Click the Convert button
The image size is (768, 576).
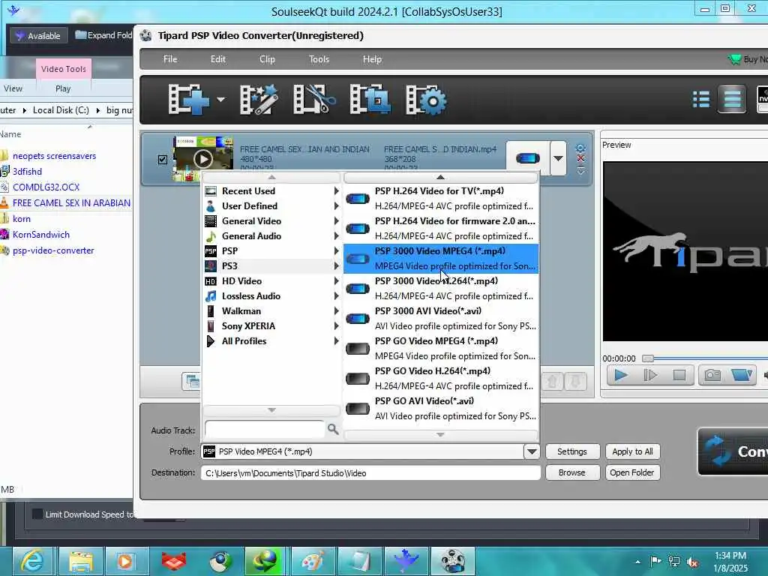733,451
